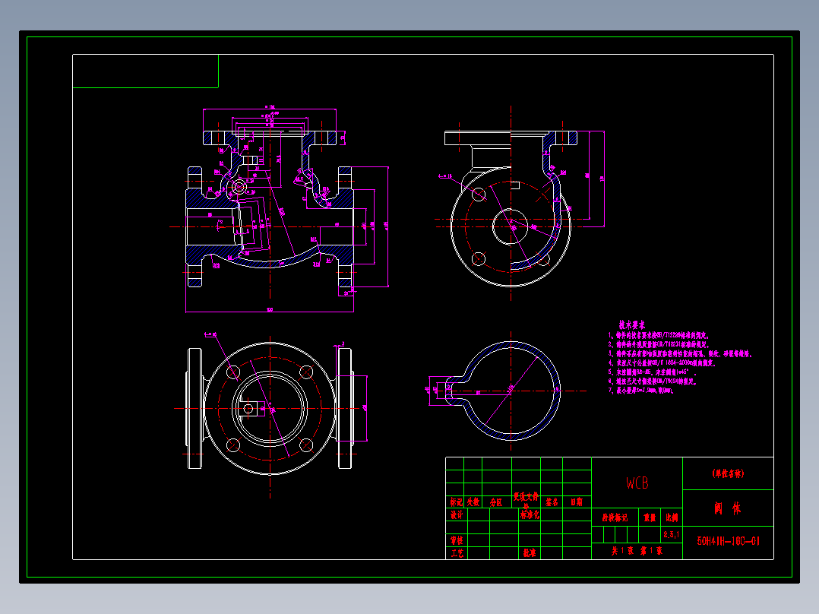Screen dimensions: 819x614
Task: Click the 技术要求 heading
Action: tap(631, 325)
